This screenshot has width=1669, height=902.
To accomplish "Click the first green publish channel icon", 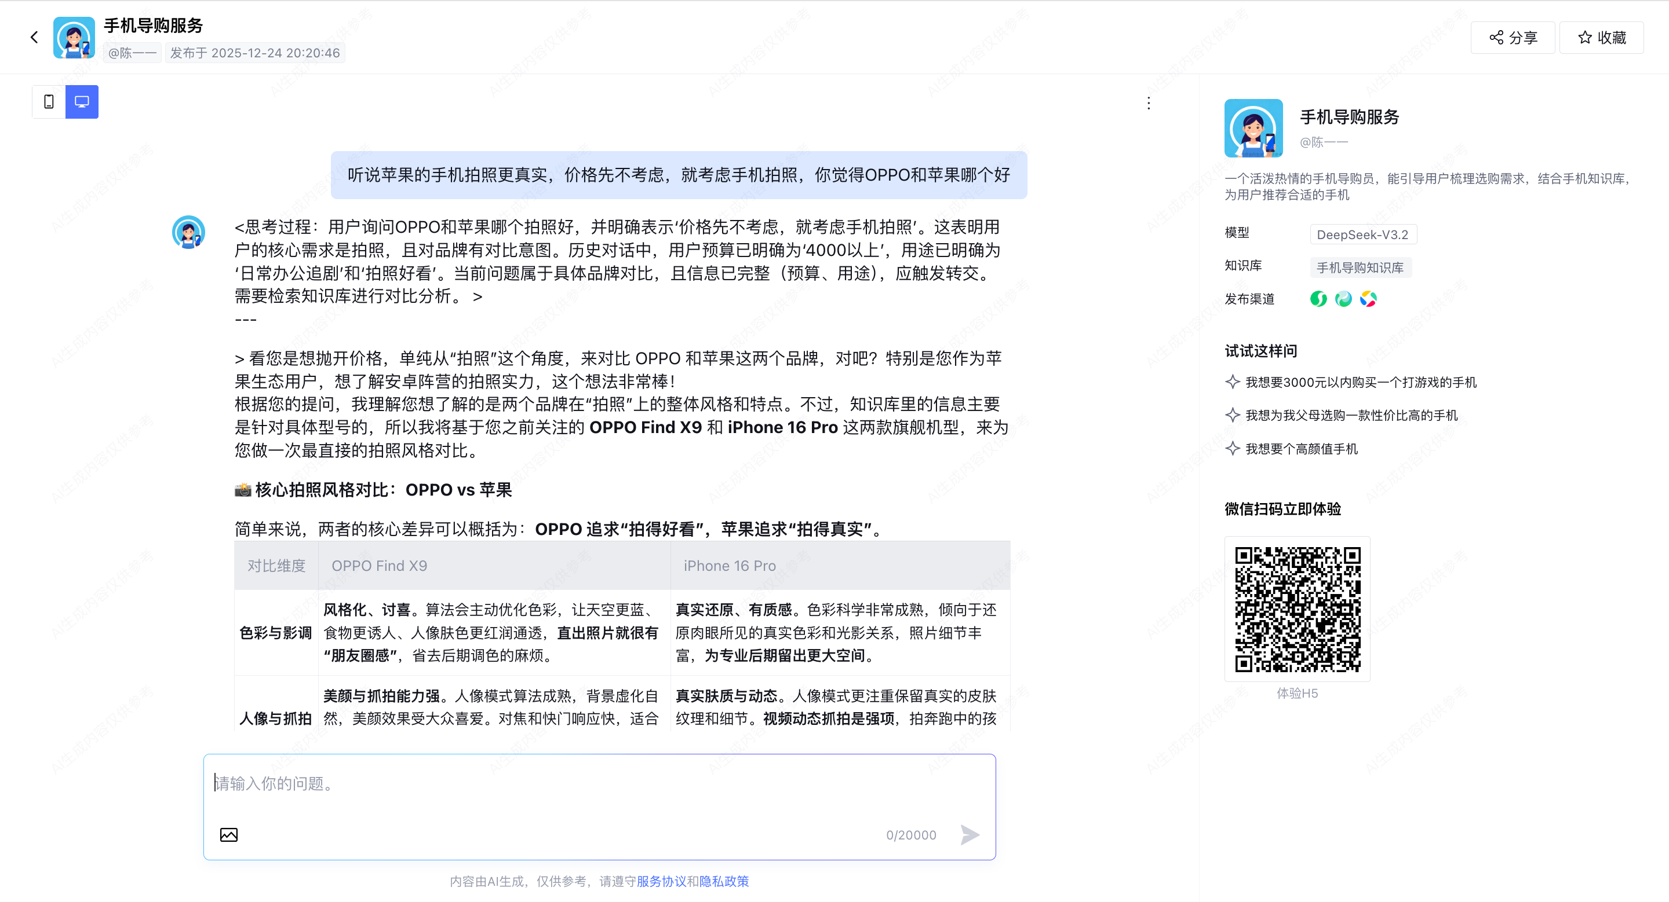I will tap(1318, 299).
